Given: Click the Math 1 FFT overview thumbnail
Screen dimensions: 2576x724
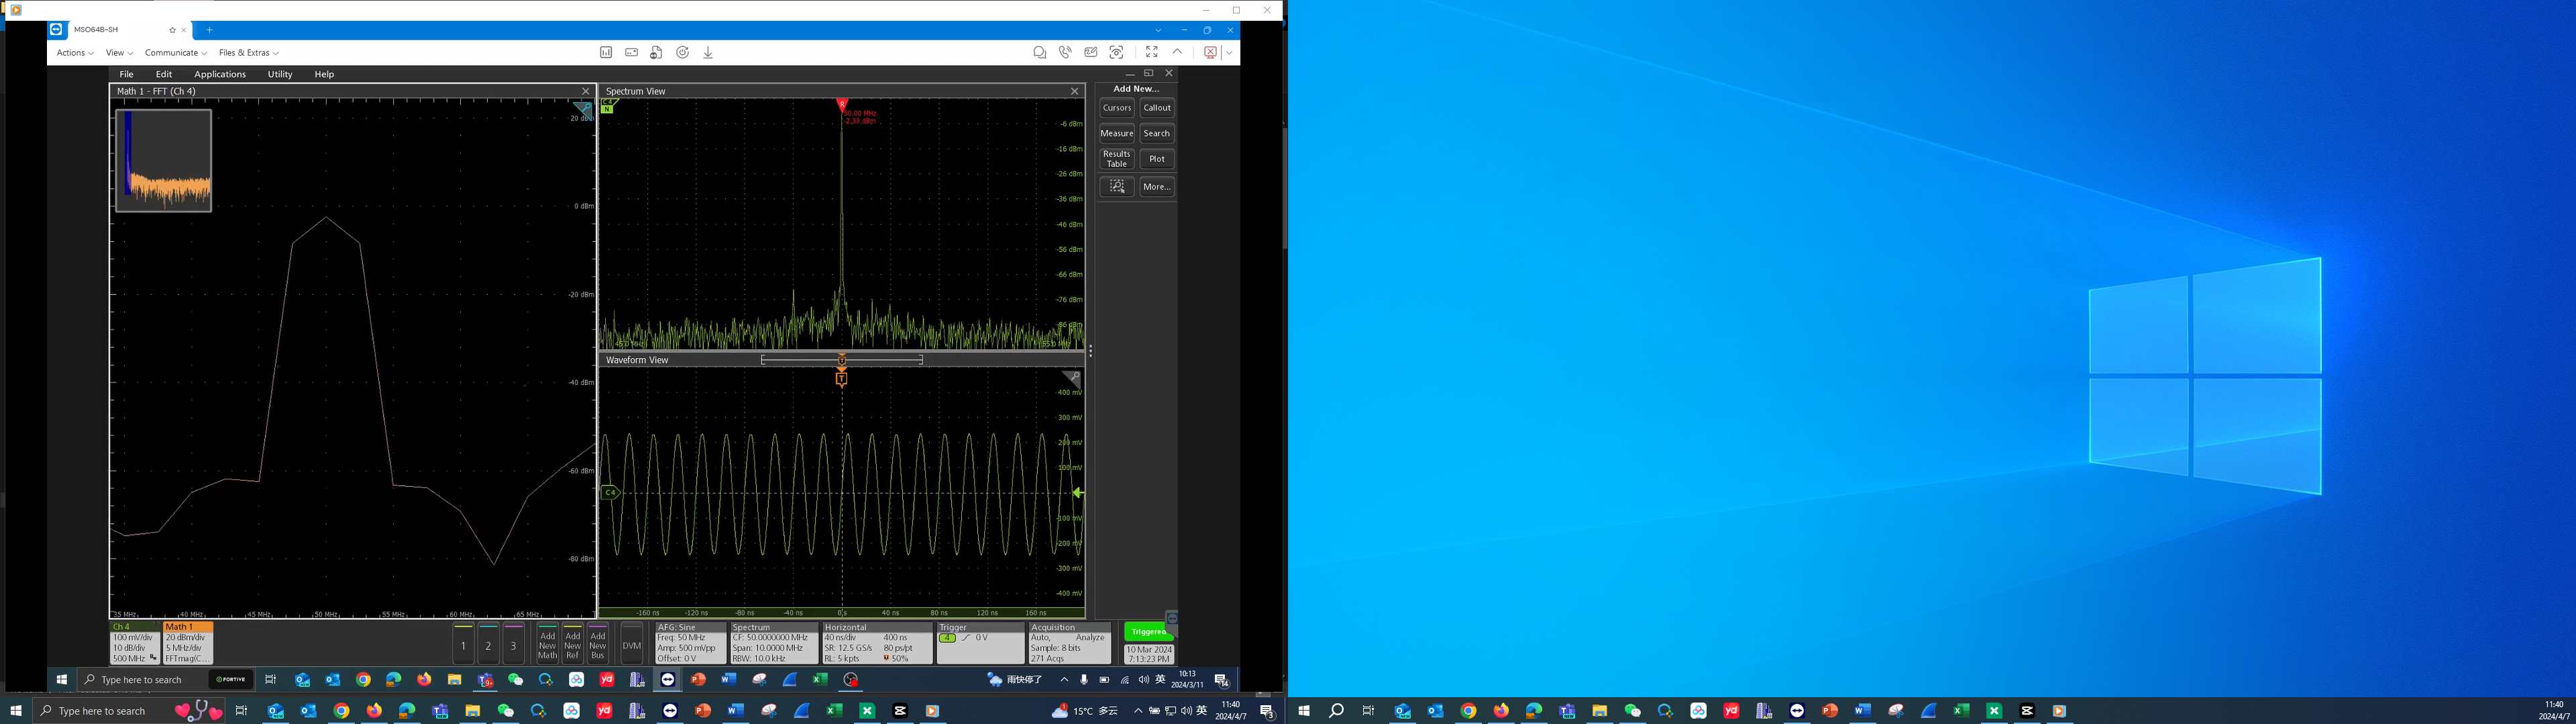Looking at the screenshot, I should tap(163, 160).
